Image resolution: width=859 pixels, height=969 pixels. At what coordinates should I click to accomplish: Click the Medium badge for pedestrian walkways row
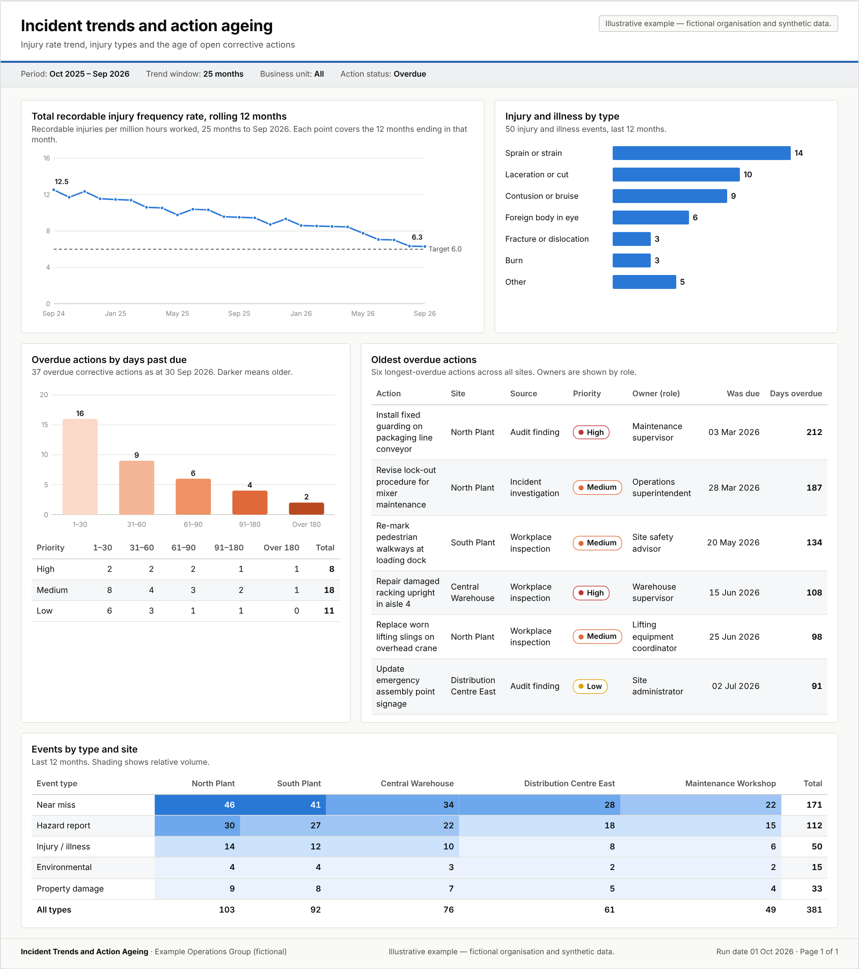597,543
